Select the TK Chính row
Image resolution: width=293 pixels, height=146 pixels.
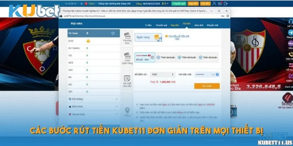point(94,33)
